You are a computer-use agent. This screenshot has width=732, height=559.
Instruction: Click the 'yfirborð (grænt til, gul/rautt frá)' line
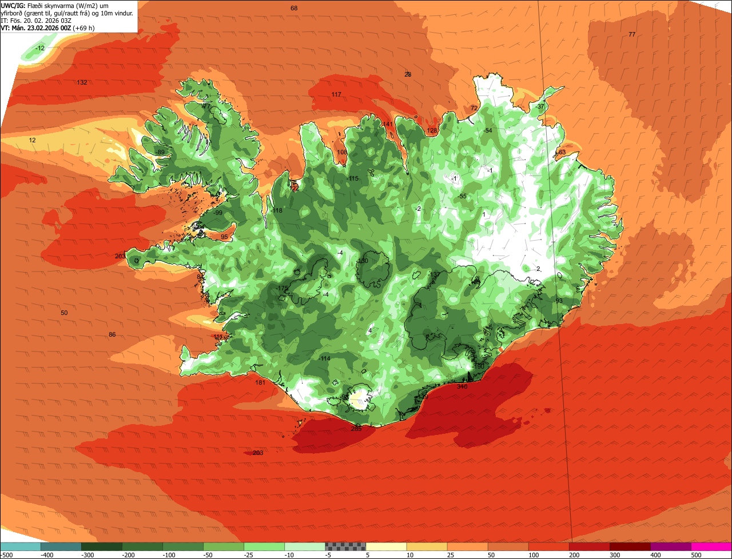coord(67,13)
